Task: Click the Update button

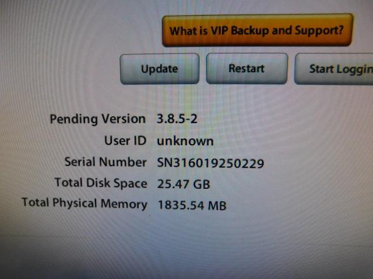Action: click(160, 69)
